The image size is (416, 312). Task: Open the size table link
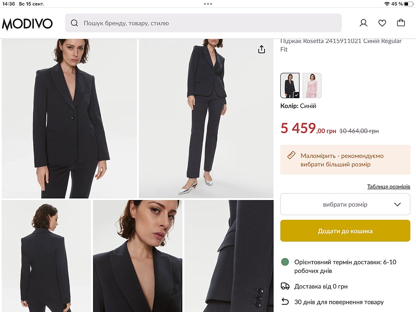coord(389,187)
